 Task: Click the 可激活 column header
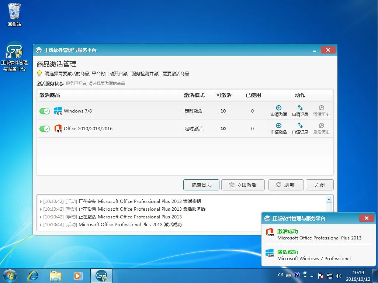pos(224,95)
